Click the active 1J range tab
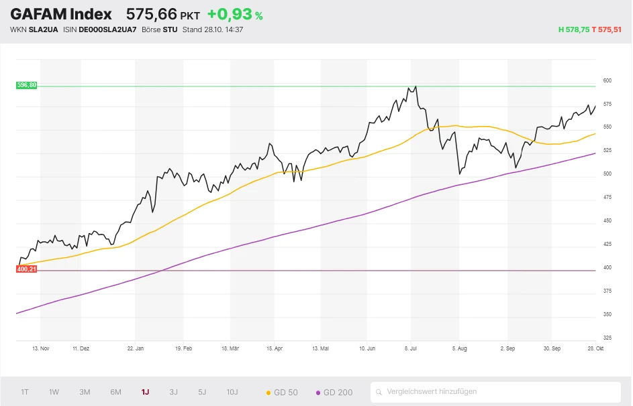 click(145, 392)
